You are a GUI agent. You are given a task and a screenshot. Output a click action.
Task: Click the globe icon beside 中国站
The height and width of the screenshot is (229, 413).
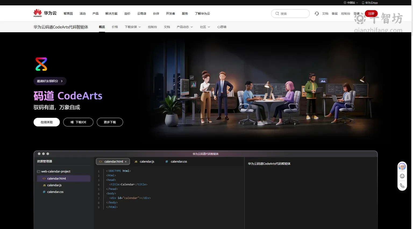[x=345, y=3]
